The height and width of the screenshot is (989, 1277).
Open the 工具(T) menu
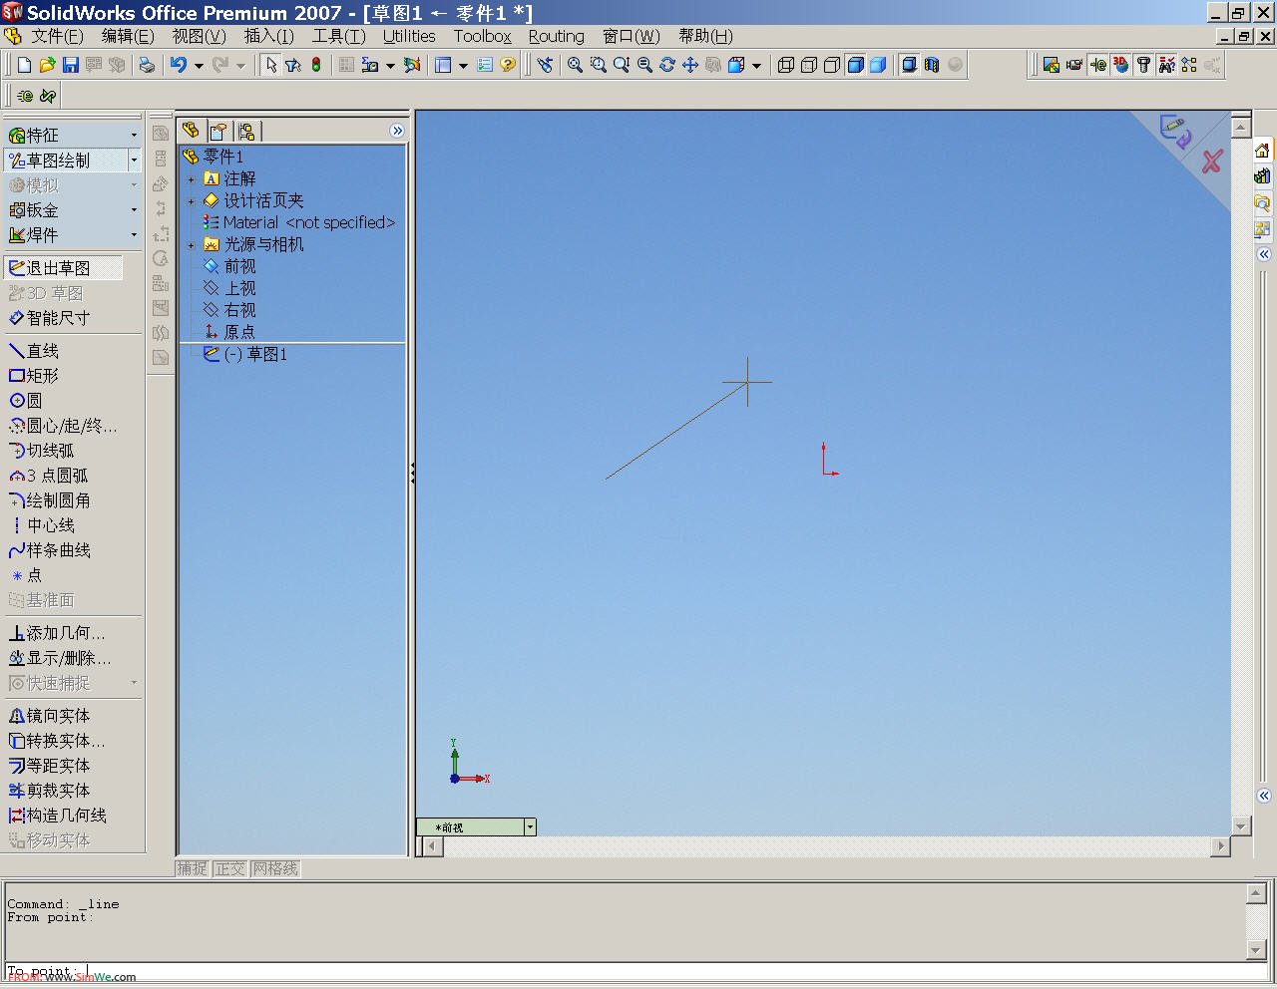point(339,37)
